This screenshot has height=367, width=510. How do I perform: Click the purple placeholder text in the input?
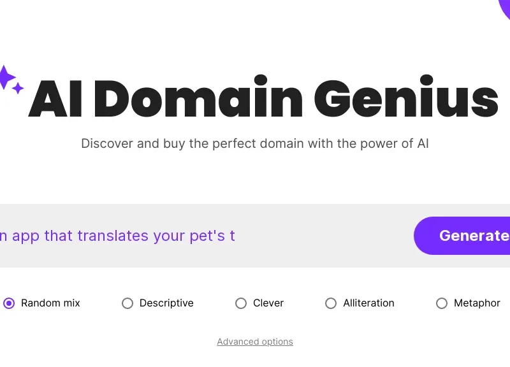(x=118, y=236)
